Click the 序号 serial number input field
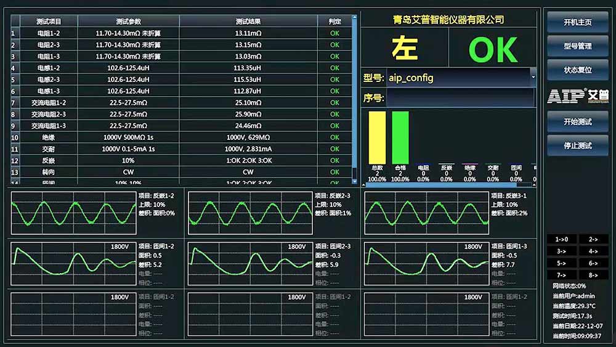Image resolution: width=616 pixels, height=347 pixels. pos(460,97)
